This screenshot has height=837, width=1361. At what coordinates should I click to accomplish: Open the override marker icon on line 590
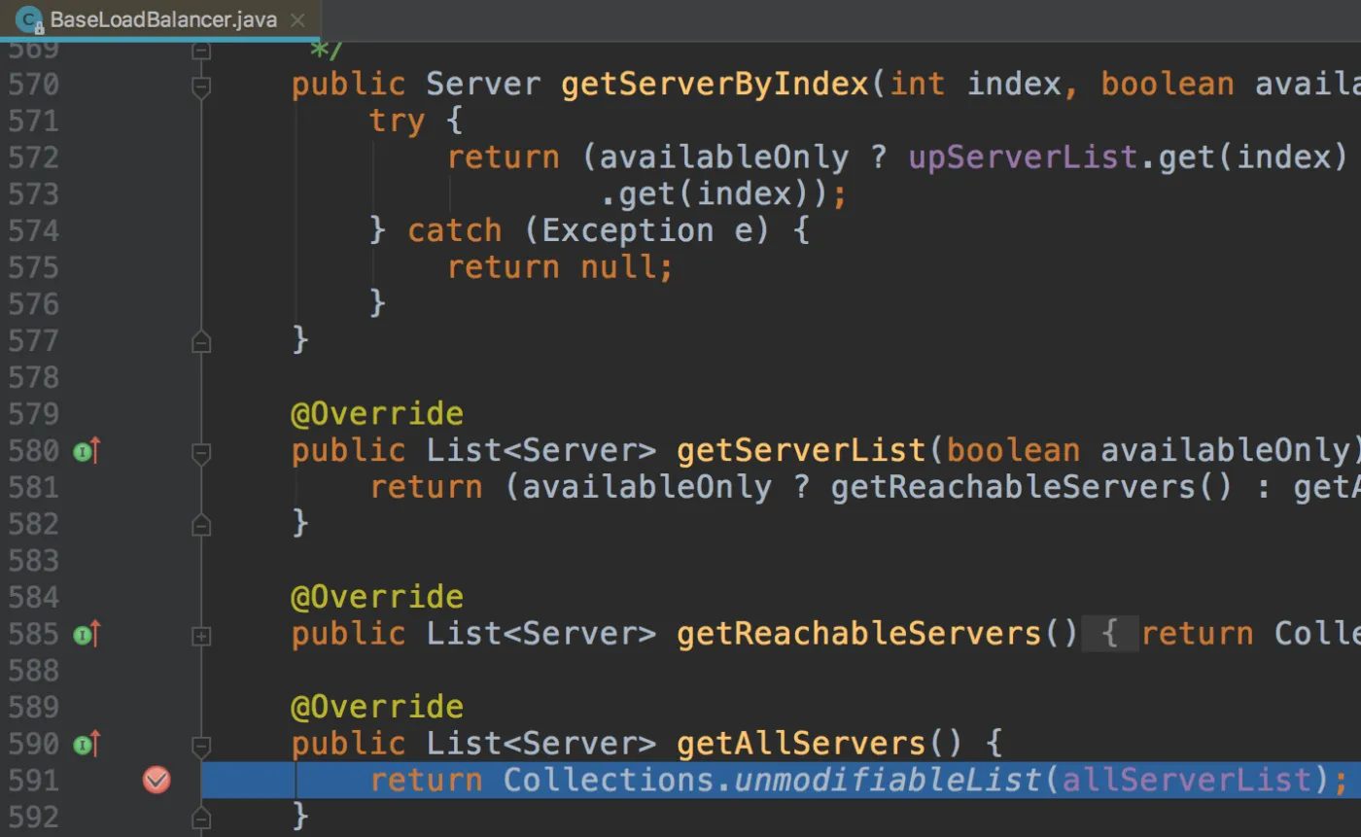click(x=87, y=745)
